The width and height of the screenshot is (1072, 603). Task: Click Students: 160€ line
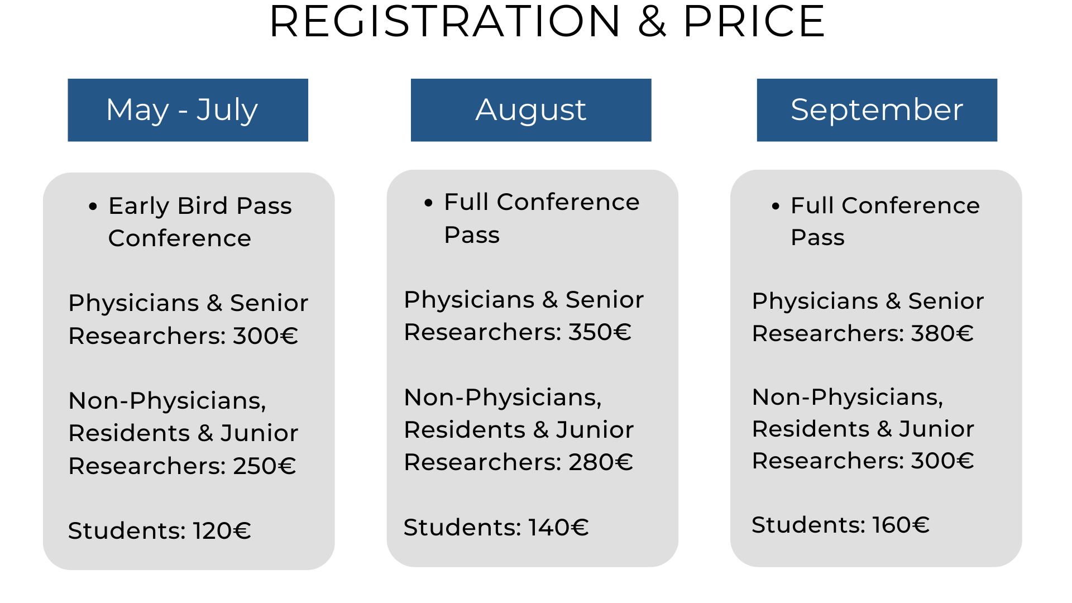tap(840, 525)
